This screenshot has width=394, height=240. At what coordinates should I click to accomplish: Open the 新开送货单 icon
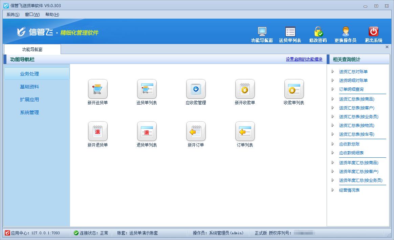(98, 89)
